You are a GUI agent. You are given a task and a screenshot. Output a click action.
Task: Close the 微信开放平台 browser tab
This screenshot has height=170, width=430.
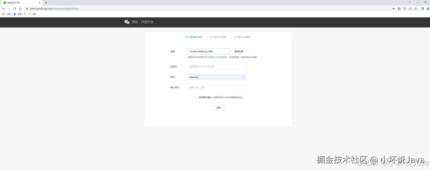39,2
